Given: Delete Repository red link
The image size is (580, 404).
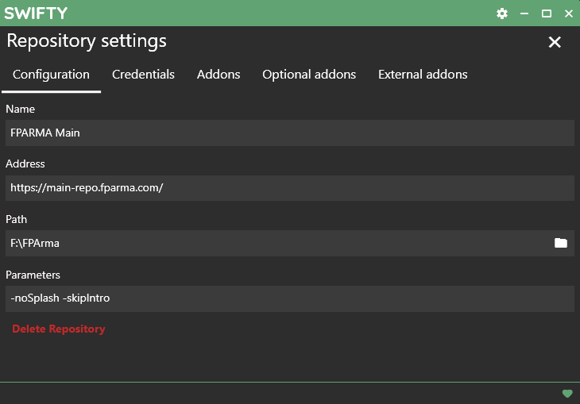Looking at the screenshot, I should point(59,329).
